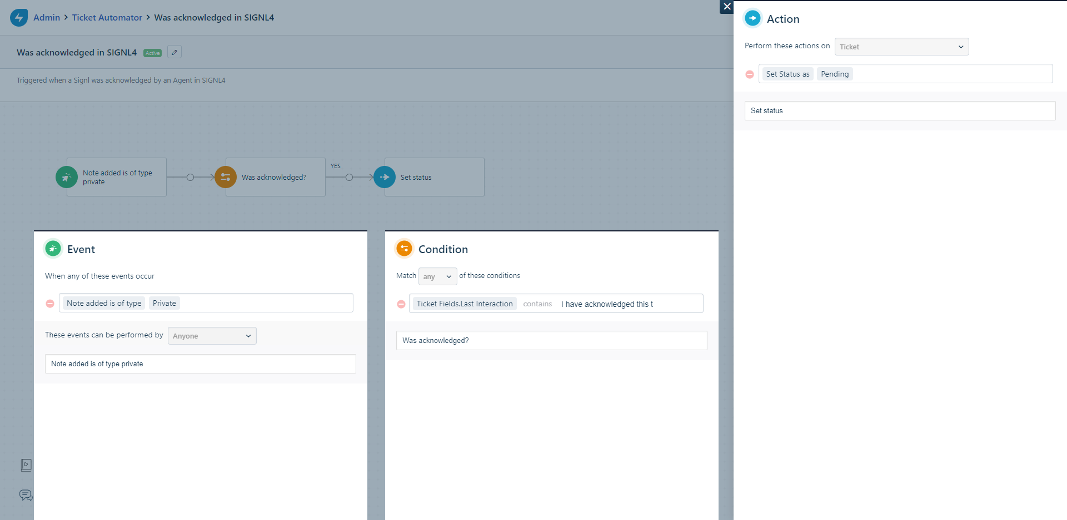Go to Admin in the breadcrumb
This screenshot has height=520, width=1067.
(47, 18)
